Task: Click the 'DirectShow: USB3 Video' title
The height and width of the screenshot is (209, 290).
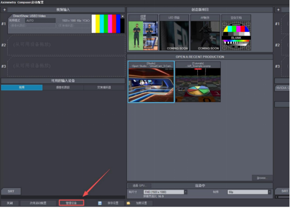Action: tap(29, 16)
